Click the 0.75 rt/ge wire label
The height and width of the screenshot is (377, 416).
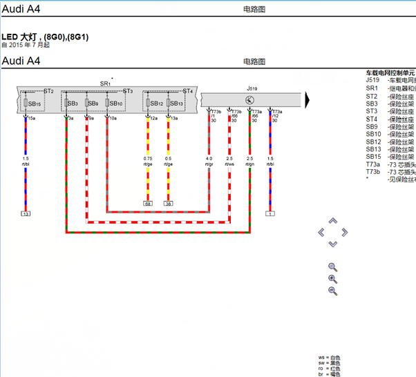[148, 162]
